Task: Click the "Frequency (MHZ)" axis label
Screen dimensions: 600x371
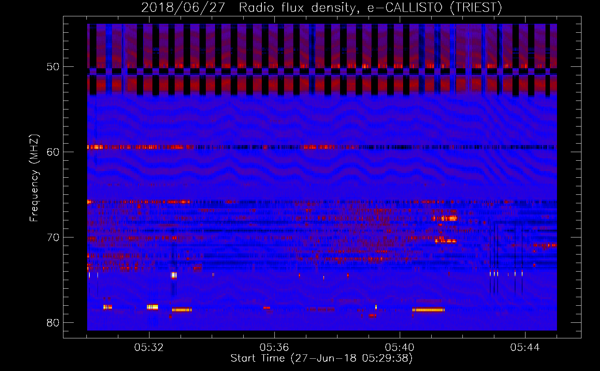Action: coord(34,178)
